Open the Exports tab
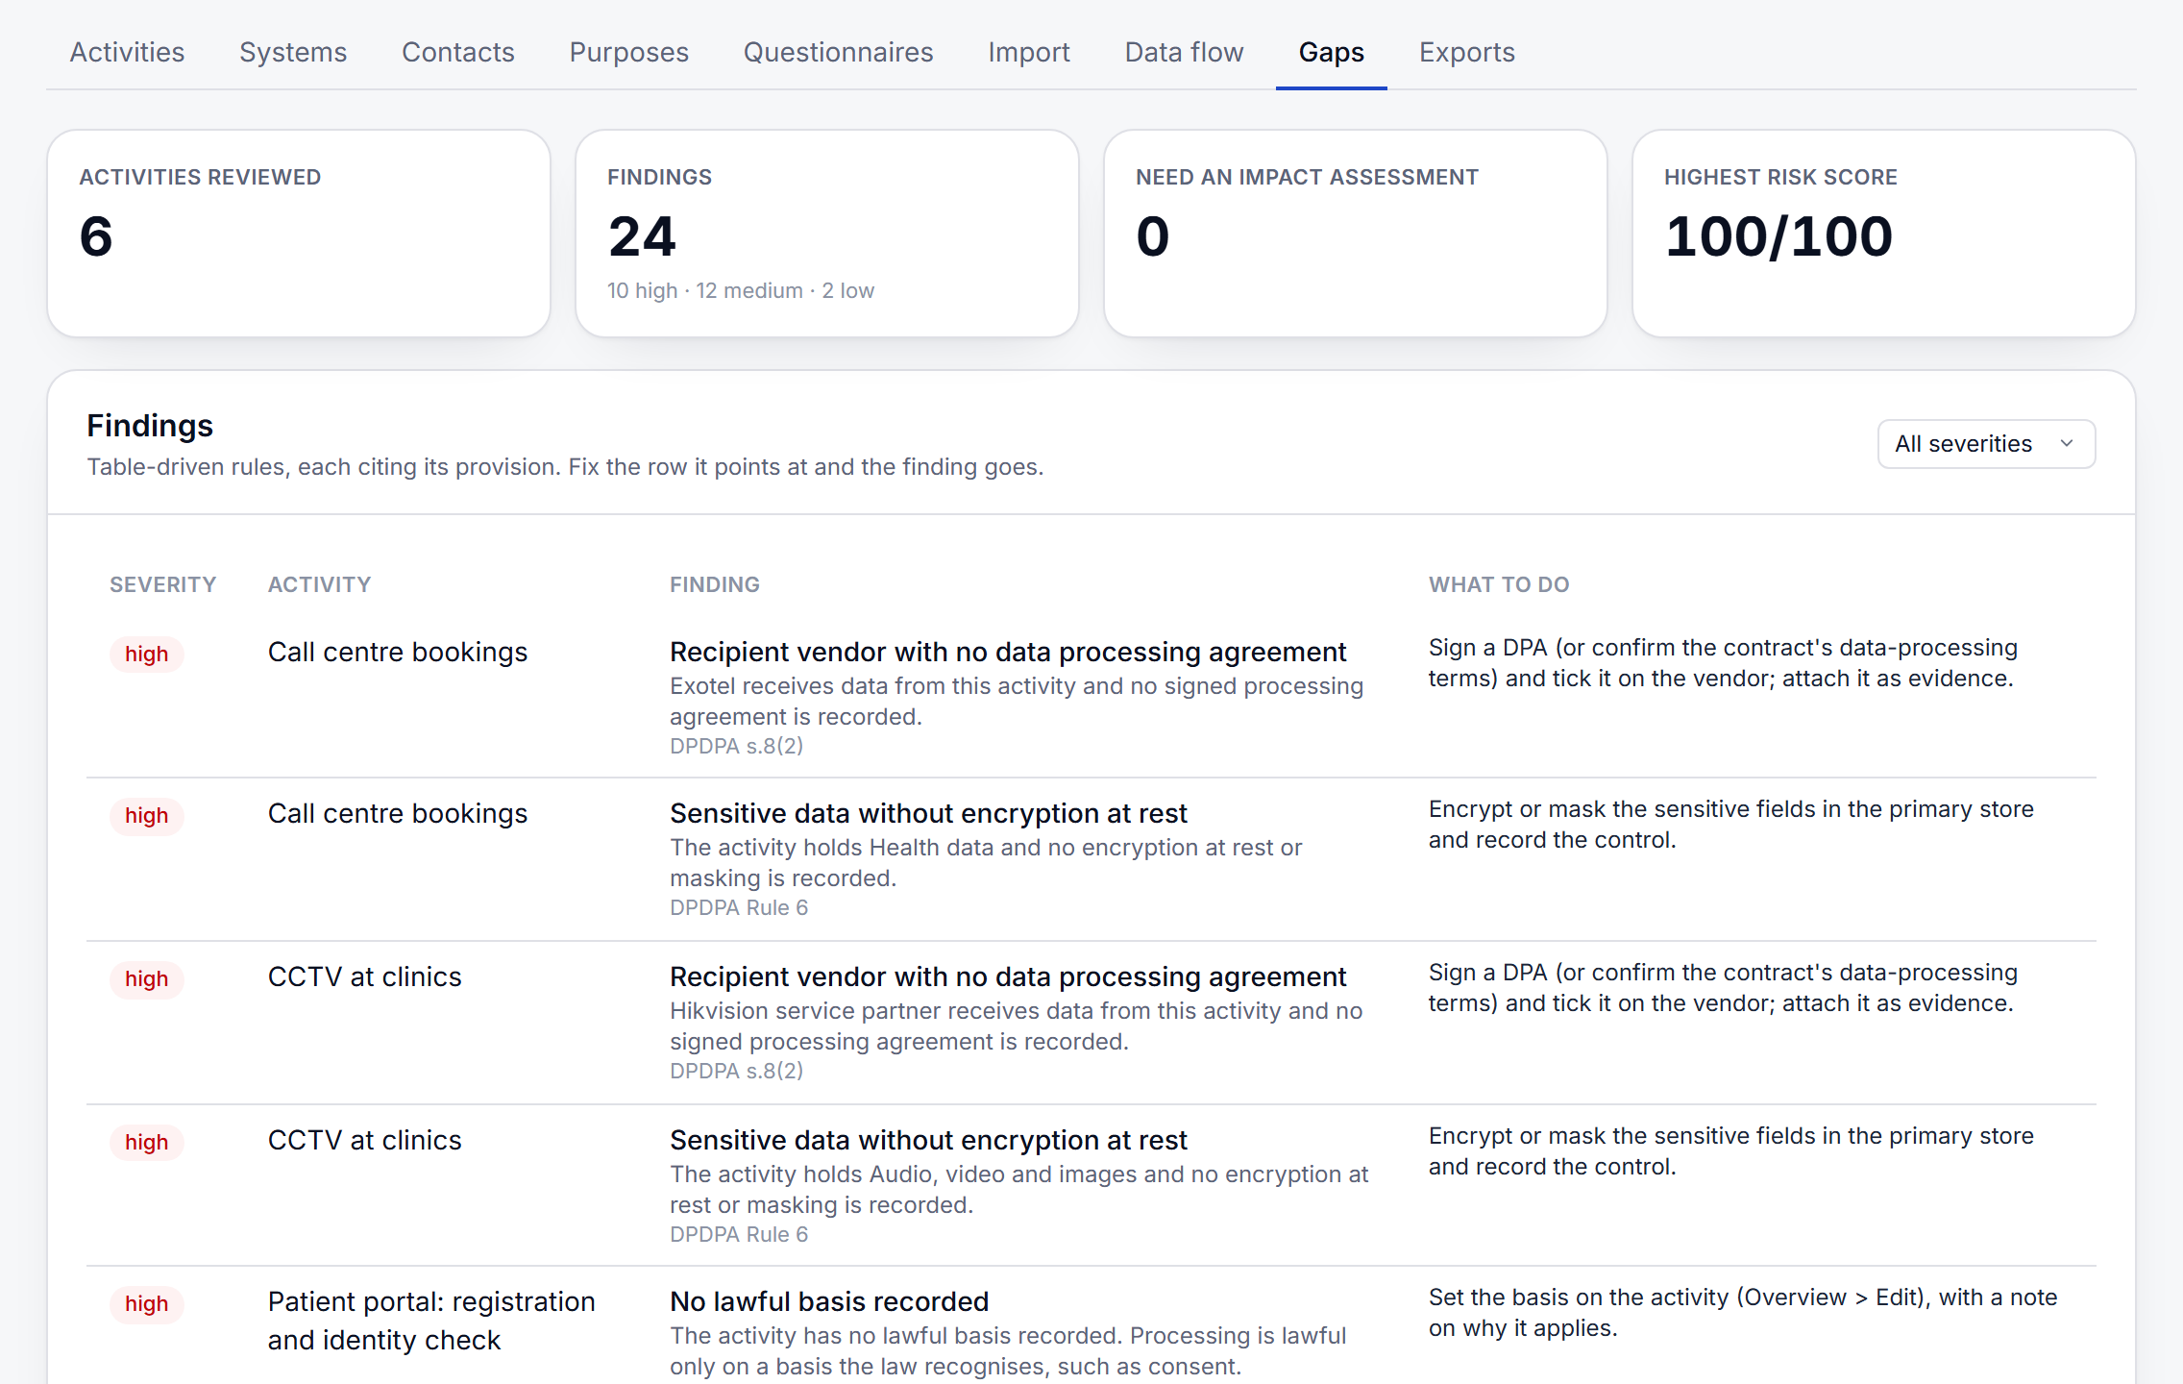Image resolution: width=2183 pixels, height=1384 pixels. click(1467, 52)
